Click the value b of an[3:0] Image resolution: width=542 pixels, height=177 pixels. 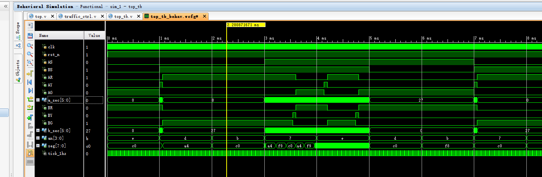tap(87, 138)
